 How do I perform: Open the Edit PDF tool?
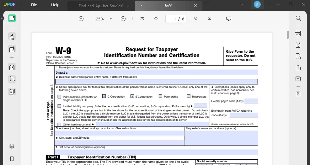click(x=12, y=49)
